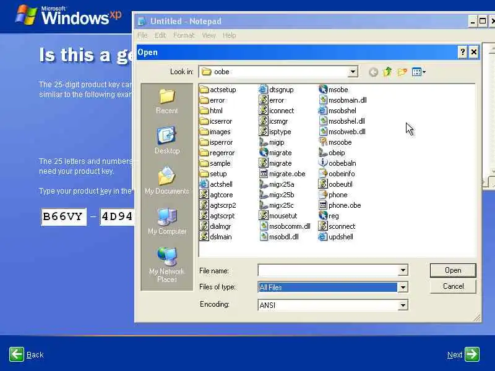Expand the Look in folder dropdown
Image resolution: width=495 pixels, height=371 pixels.
(x=353, y=72)
